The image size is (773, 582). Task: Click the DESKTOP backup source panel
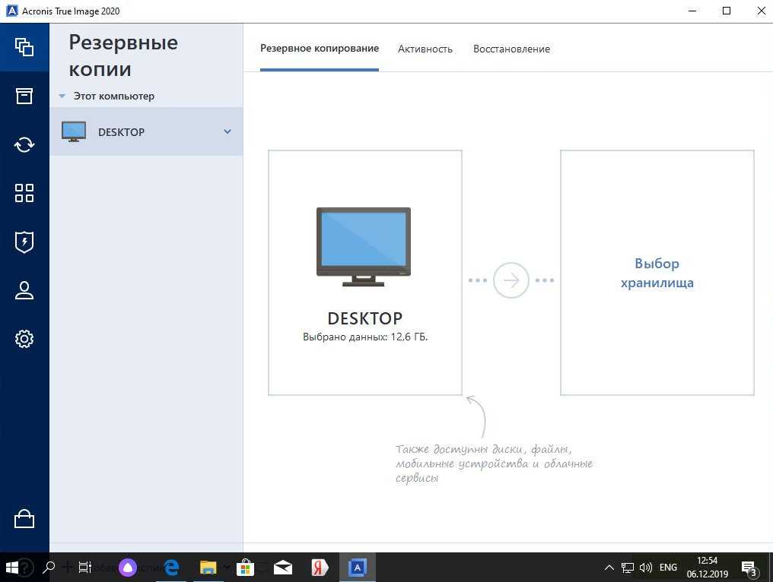[x=364, y=273]
